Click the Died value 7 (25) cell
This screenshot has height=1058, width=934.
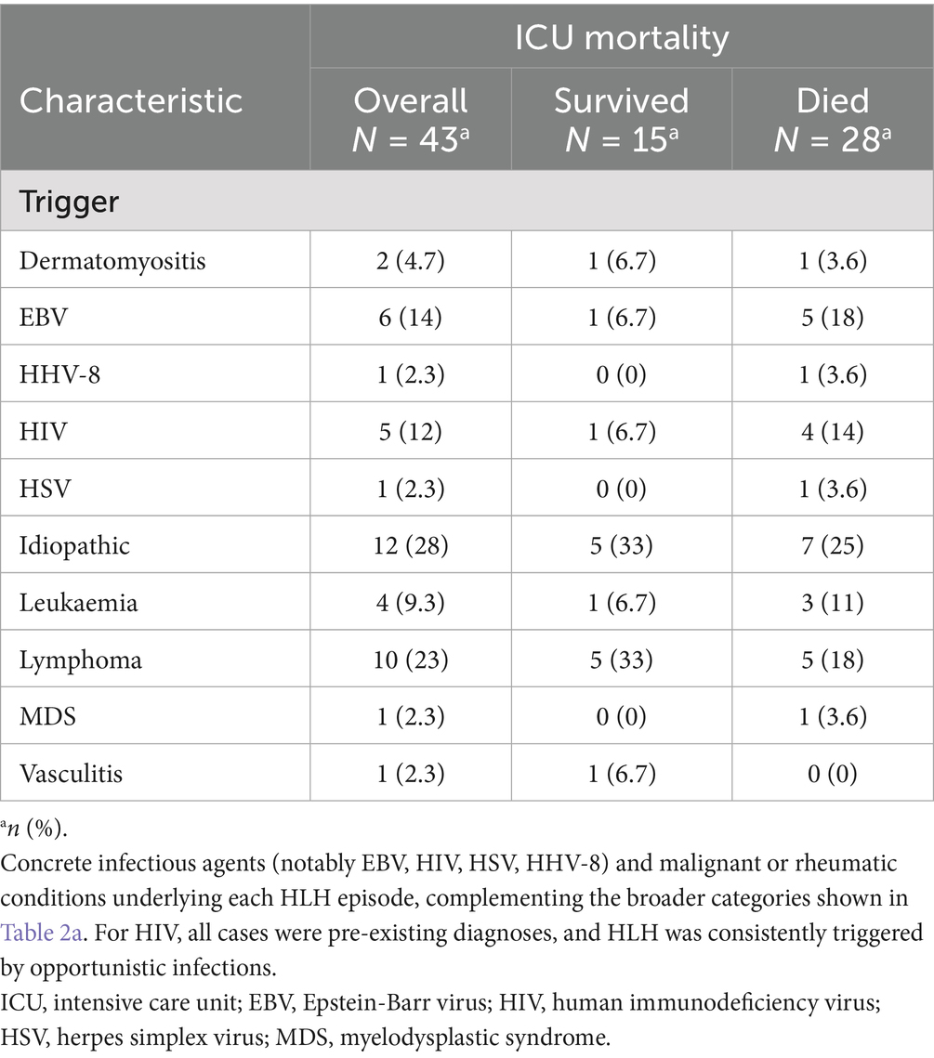pyautogui.click(x=833, y=545)
